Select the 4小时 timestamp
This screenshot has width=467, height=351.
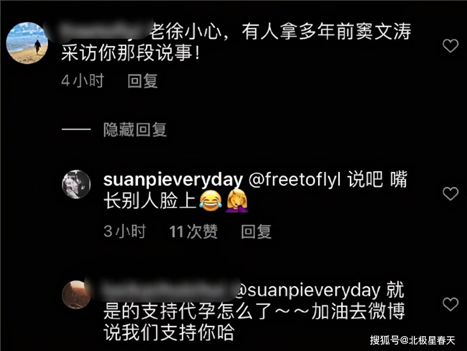pyautogui.click(x=83, y=81)
